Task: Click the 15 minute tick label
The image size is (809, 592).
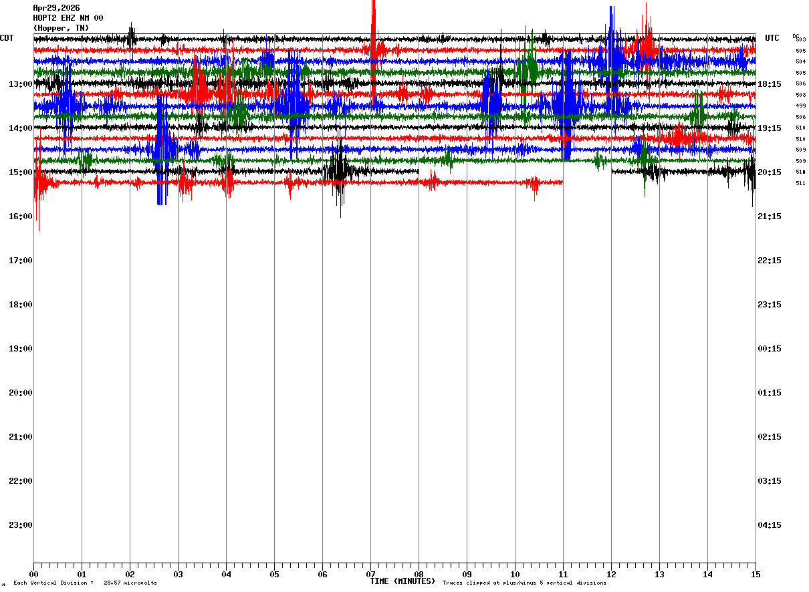Action: click(756, 574)
